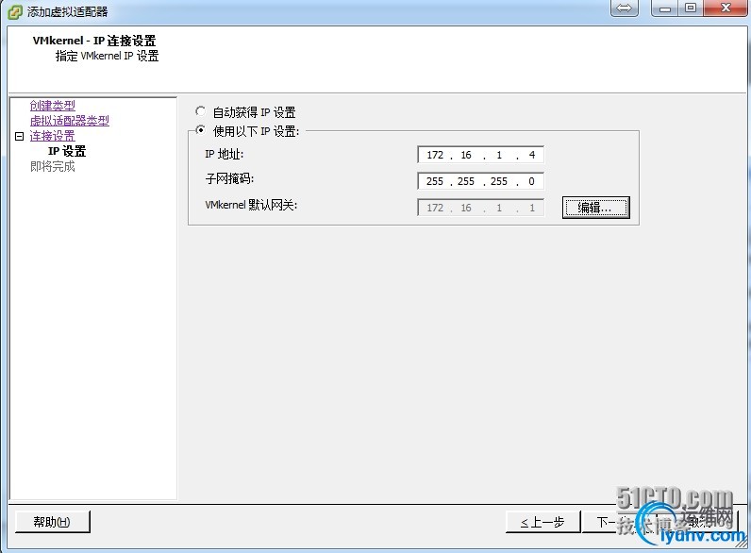Maximize the add virtual adapter window

point(691,8)
